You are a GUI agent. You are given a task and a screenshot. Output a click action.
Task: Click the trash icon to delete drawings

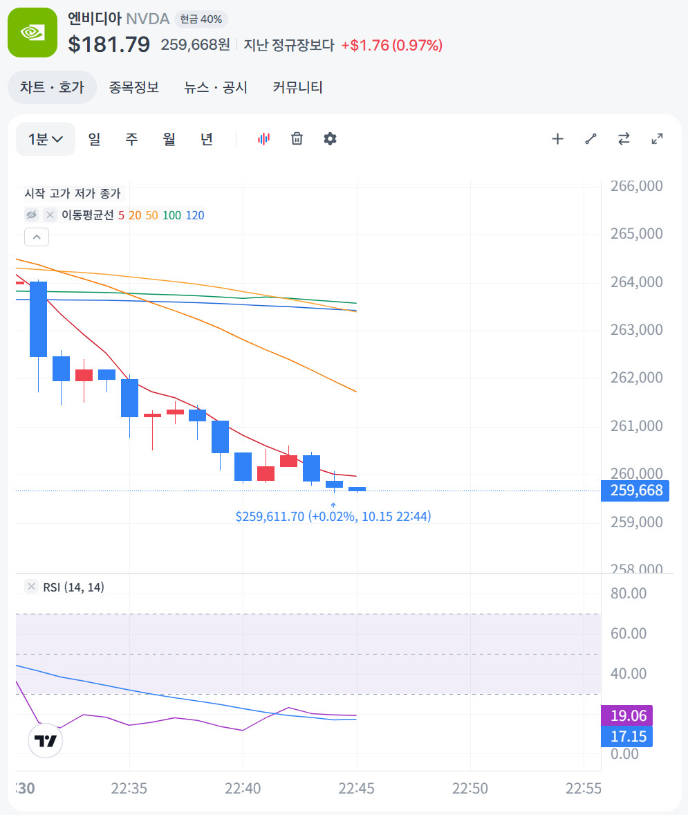pyautogui.click(x=297, y=139)
